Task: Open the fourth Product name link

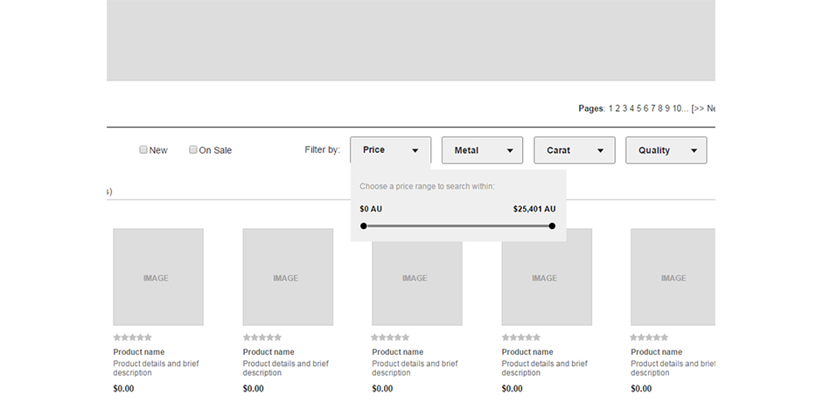Action: 527,351
